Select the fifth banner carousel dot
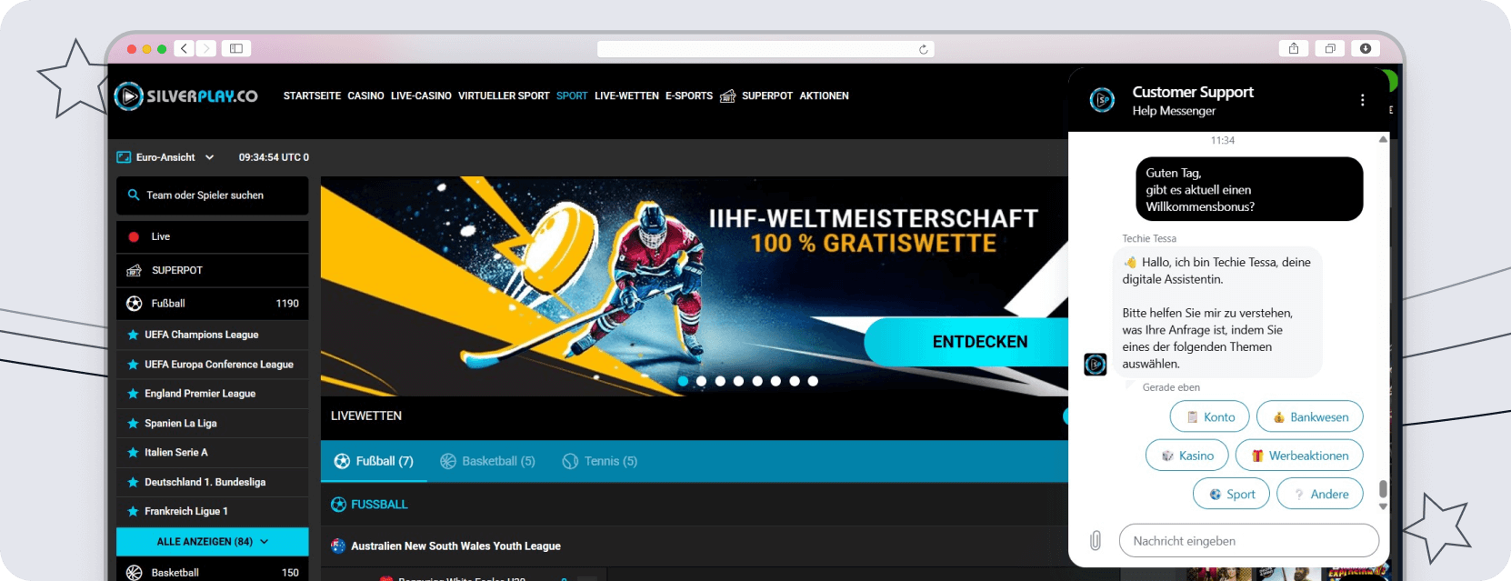Image resolution: width=1511 pixels, height=581 pixels. click(x=757, y=381)
